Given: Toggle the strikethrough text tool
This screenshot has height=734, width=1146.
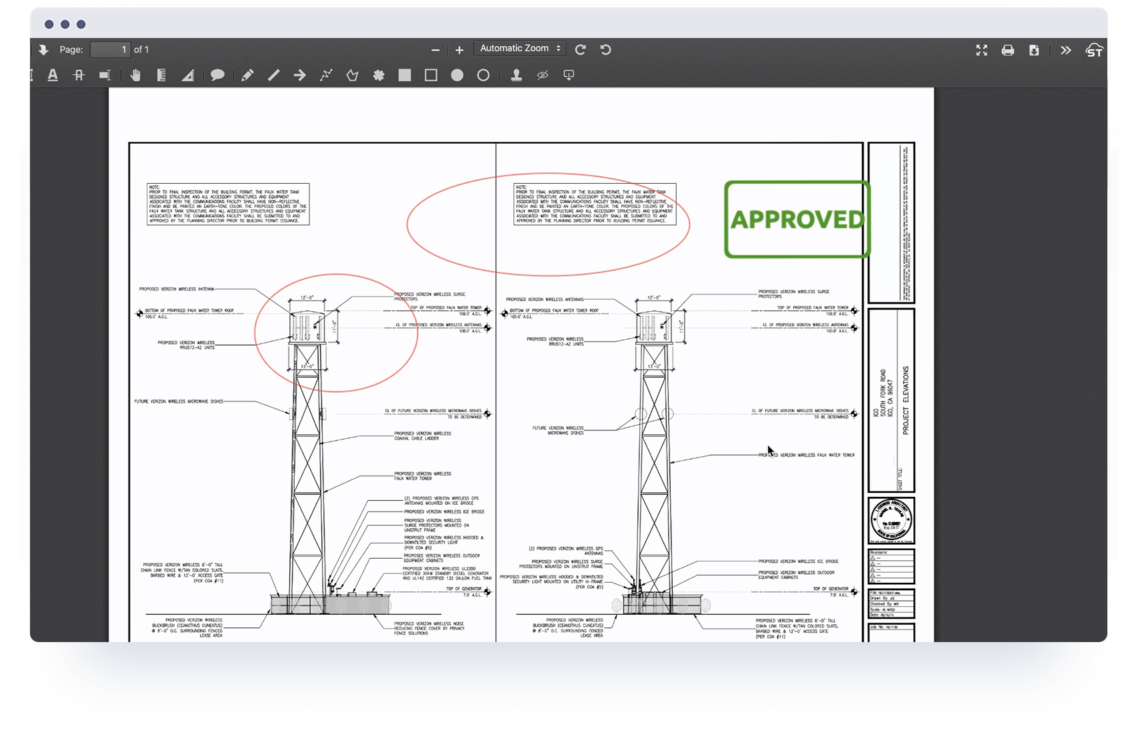Looking at the screenshot, I should pos(79,75).
